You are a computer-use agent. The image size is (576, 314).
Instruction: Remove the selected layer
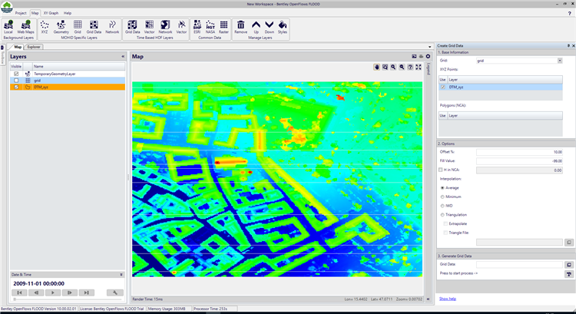tap(240, 27)
